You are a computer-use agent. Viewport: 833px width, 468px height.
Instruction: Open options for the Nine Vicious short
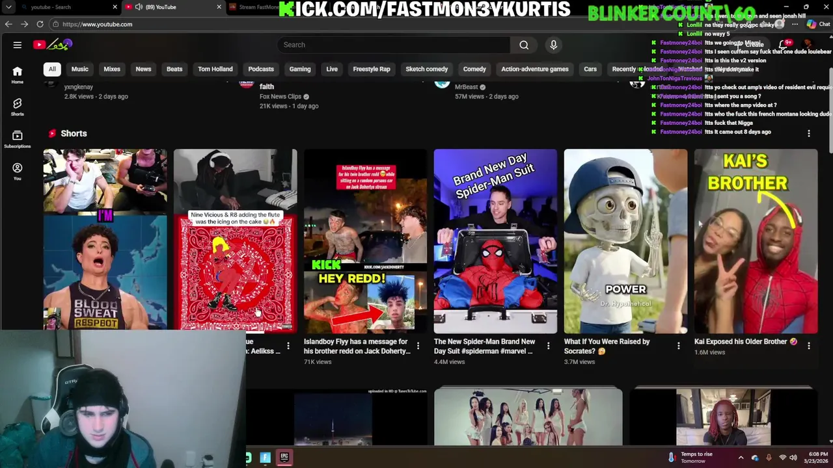288,346
